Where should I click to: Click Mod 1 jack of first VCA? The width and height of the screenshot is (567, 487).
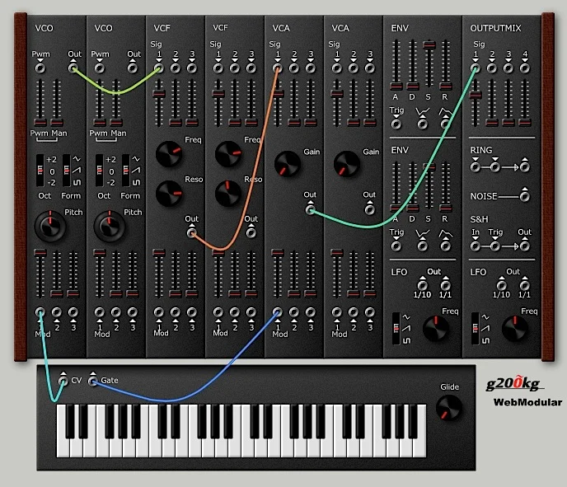(x=278, y=311)
